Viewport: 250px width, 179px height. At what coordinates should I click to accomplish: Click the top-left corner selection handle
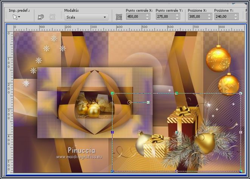113,93
